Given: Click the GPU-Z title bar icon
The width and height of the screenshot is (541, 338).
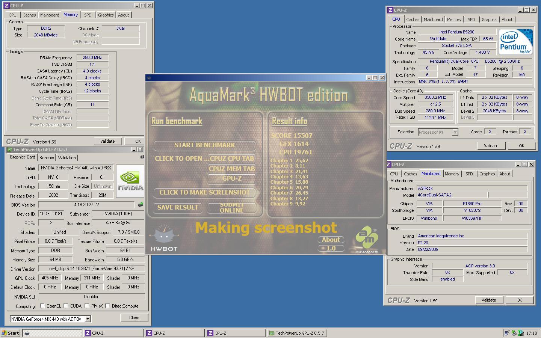Looking at the screenshot, I should click(x=9, y=149).
